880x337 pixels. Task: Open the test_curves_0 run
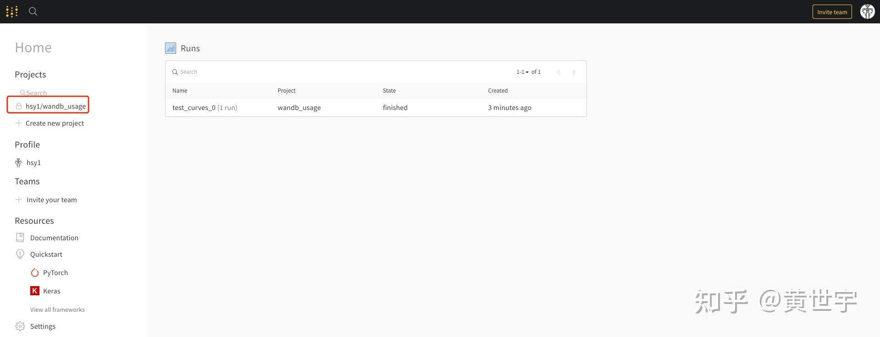(x=194, y=108)
